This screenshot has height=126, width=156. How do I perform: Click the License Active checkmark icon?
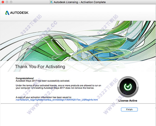[x=128, y=87]
